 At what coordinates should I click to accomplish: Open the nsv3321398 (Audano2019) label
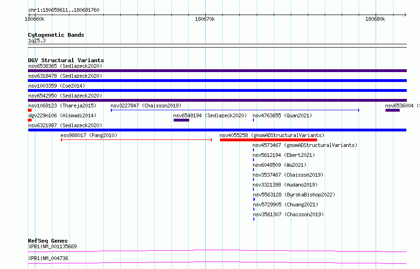point(285,185)
